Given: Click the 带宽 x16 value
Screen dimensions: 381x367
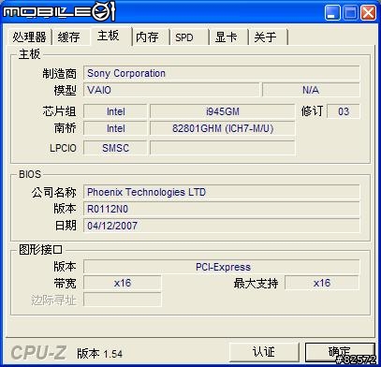Looking at the screenshot, I should (x=123, y=283).
